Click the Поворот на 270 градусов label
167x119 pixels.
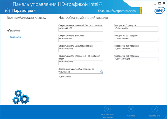coord(126,56)
